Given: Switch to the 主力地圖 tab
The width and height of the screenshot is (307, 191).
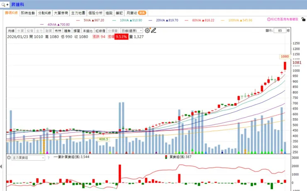Looking at the screenshot, I should click(78, 13).
